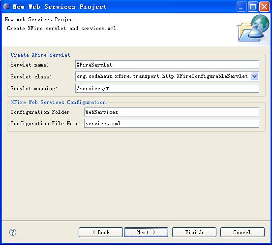Go Back to the previous page
Screen dimensions: 272x248
(x=101, y=232)
